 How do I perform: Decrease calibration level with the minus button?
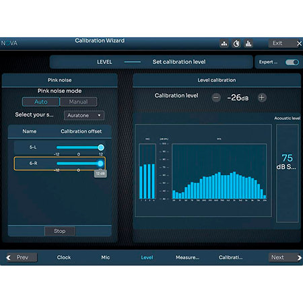pyautogui.click(x=216, y=98)
